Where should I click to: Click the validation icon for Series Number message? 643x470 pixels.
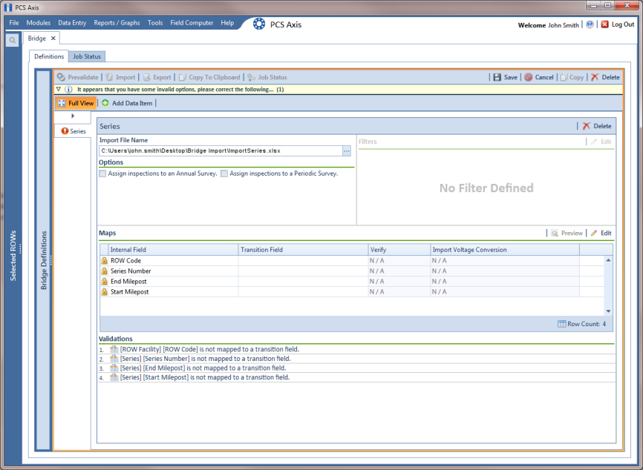coord(114,359)
